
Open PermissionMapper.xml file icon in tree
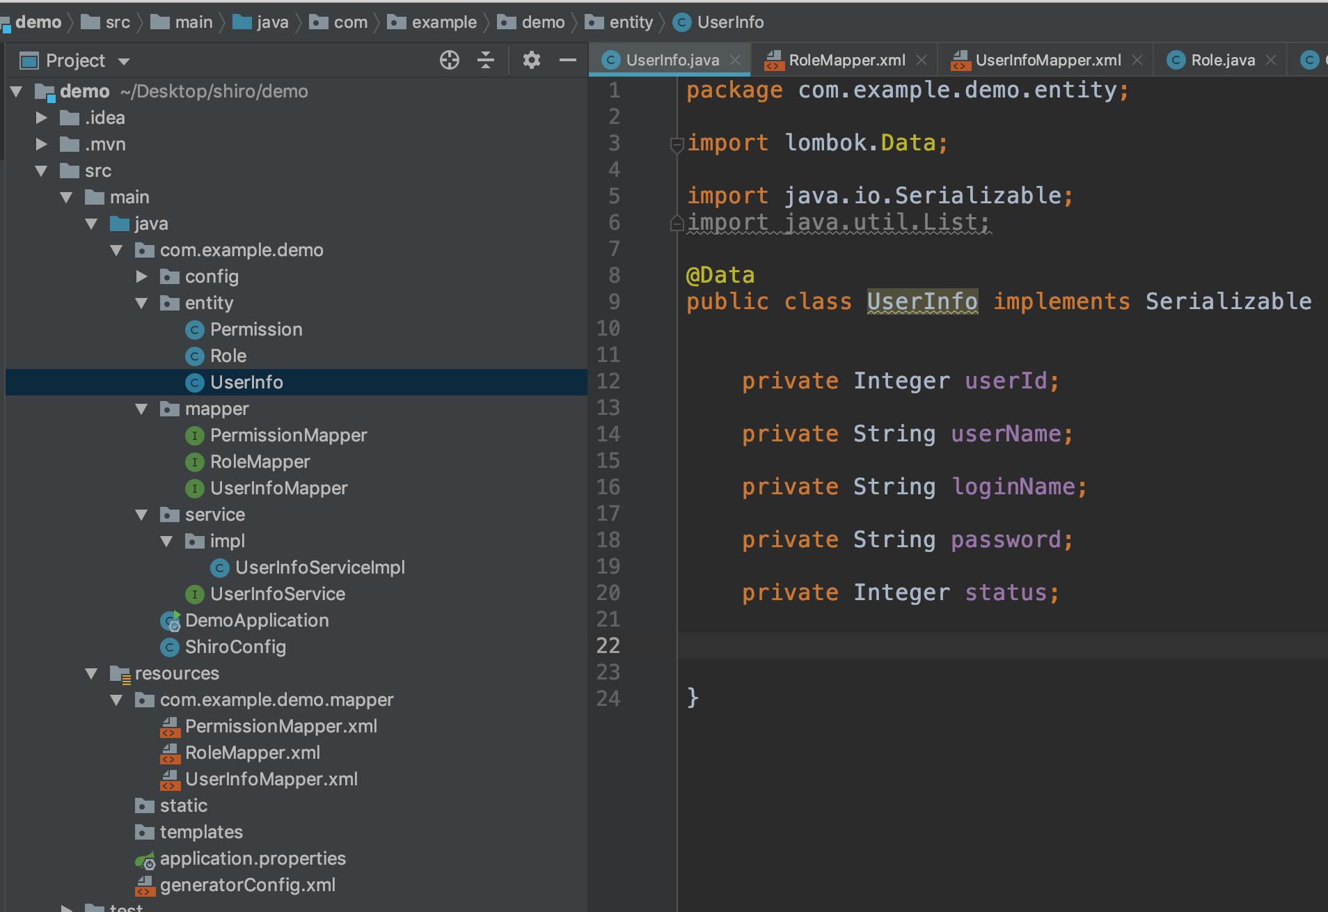pos(170,727)
